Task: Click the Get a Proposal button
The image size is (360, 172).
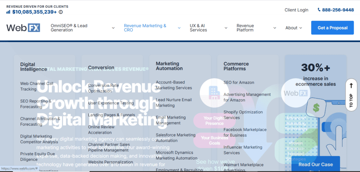Action: [333, 28]
